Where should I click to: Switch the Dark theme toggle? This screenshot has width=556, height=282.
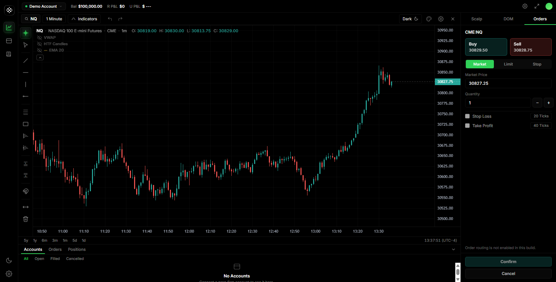click(410, 19)
